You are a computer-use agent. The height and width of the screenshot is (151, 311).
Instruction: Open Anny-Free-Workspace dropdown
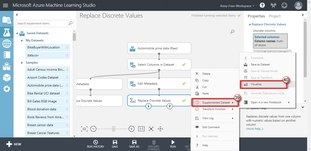click(x=237, y=6)
